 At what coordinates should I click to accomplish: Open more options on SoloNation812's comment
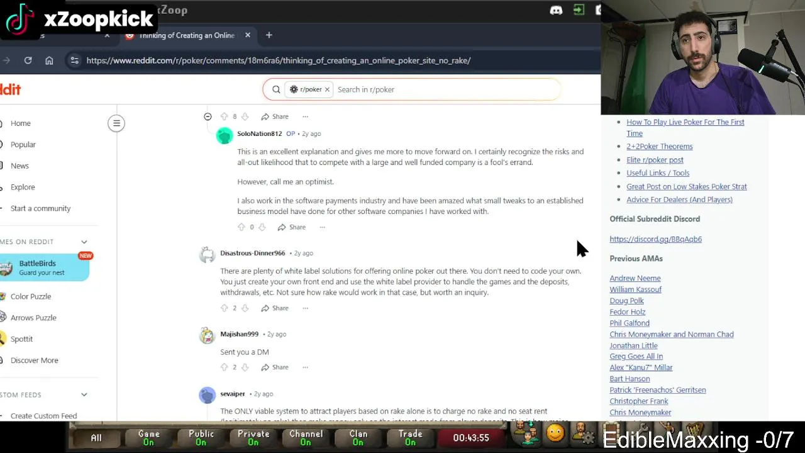[322, 227]
